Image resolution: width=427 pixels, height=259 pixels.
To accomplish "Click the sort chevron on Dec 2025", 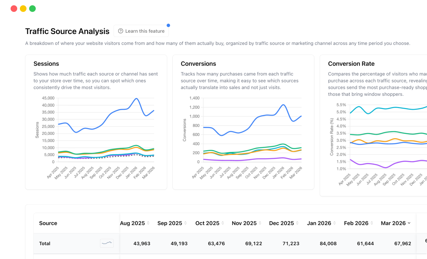I will tap(297, 223).
